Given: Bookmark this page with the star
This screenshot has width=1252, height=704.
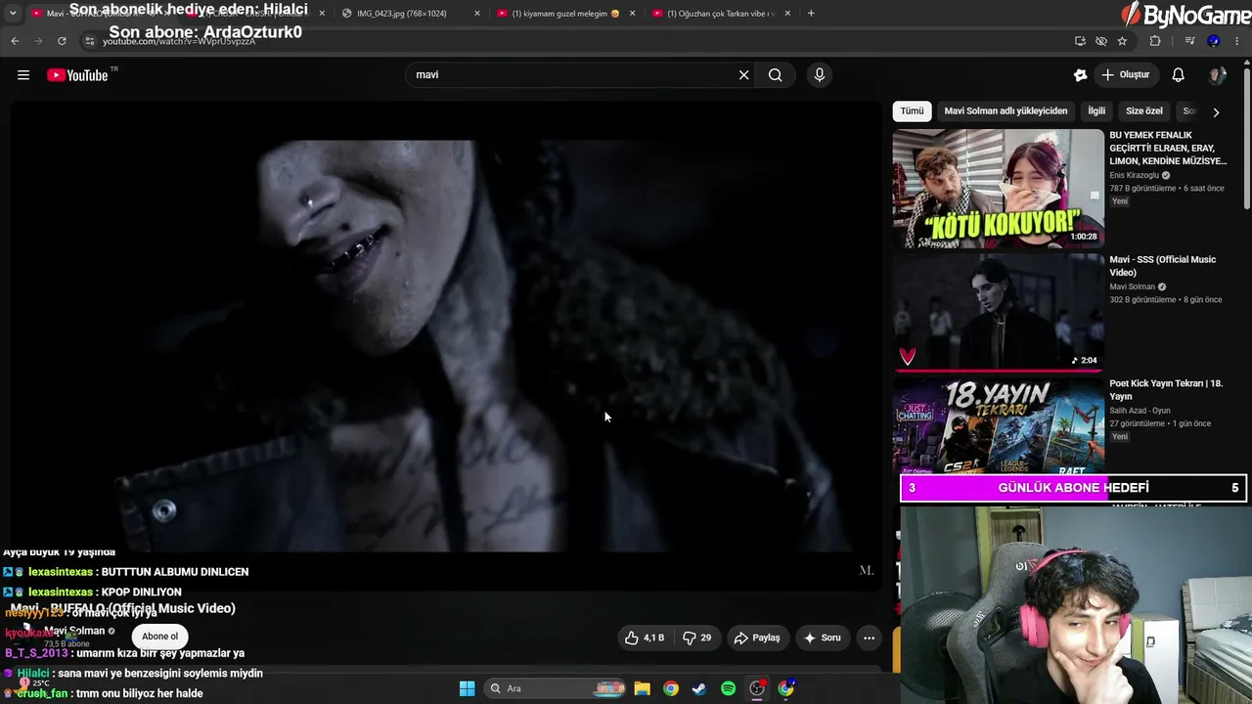Looking at the screenshot, I should click(x=1122, y=41).
